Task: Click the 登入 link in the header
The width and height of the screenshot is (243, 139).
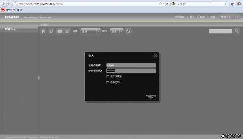Action: click(x=192, y=17)
